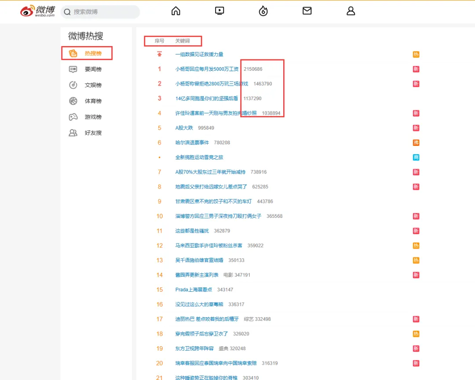Switch to 游戏榜 list
475x380 pixels.
click(x=93, y=117)
